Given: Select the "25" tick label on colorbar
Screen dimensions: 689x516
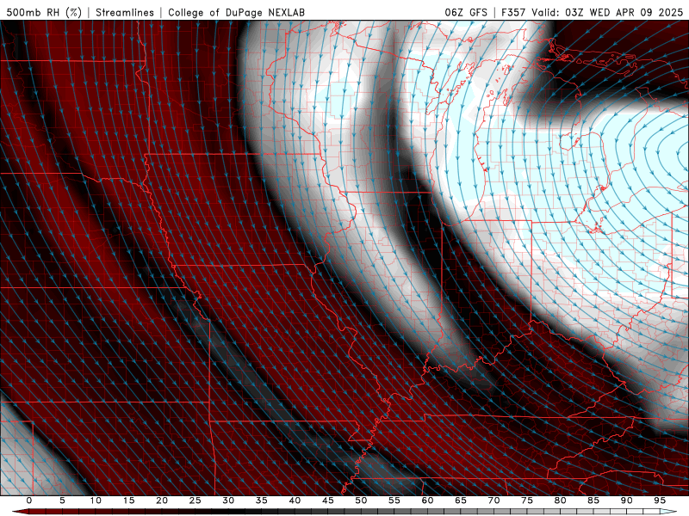Looking at the screenshot, I should pyautogui.click(x=196, y=501).
